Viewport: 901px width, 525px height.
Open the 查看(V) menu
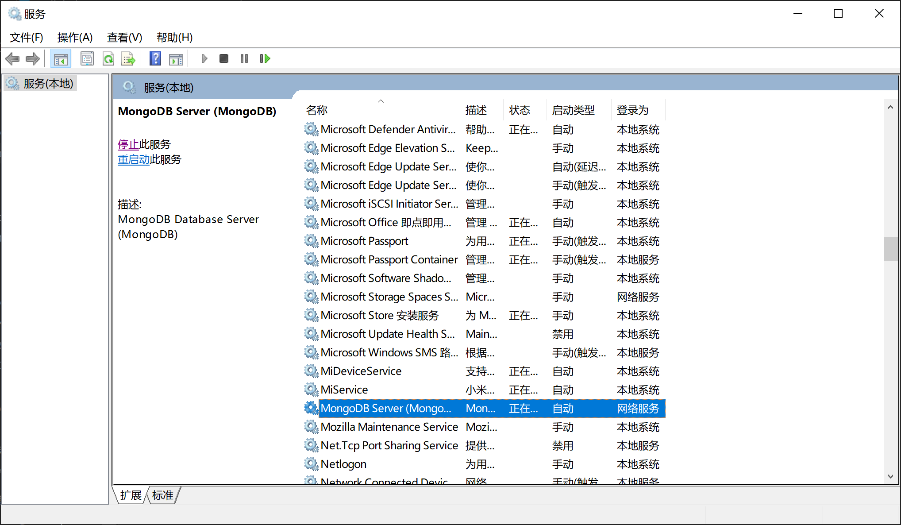(x=124, y=38)
